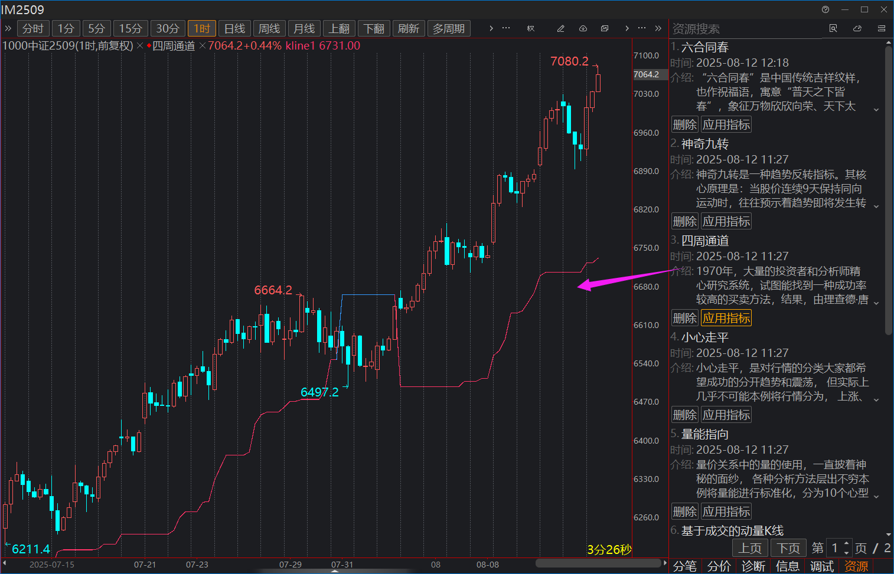
Task: Open the help question mark icon
Action: point(826,9)
